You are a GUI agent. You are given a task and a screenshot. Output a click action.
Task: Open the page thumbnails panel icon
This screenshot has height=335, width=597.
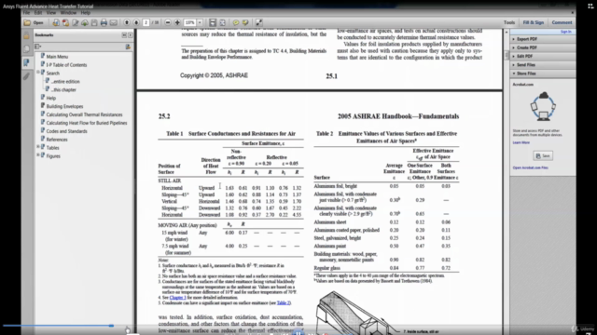click(x=26, y=49)
